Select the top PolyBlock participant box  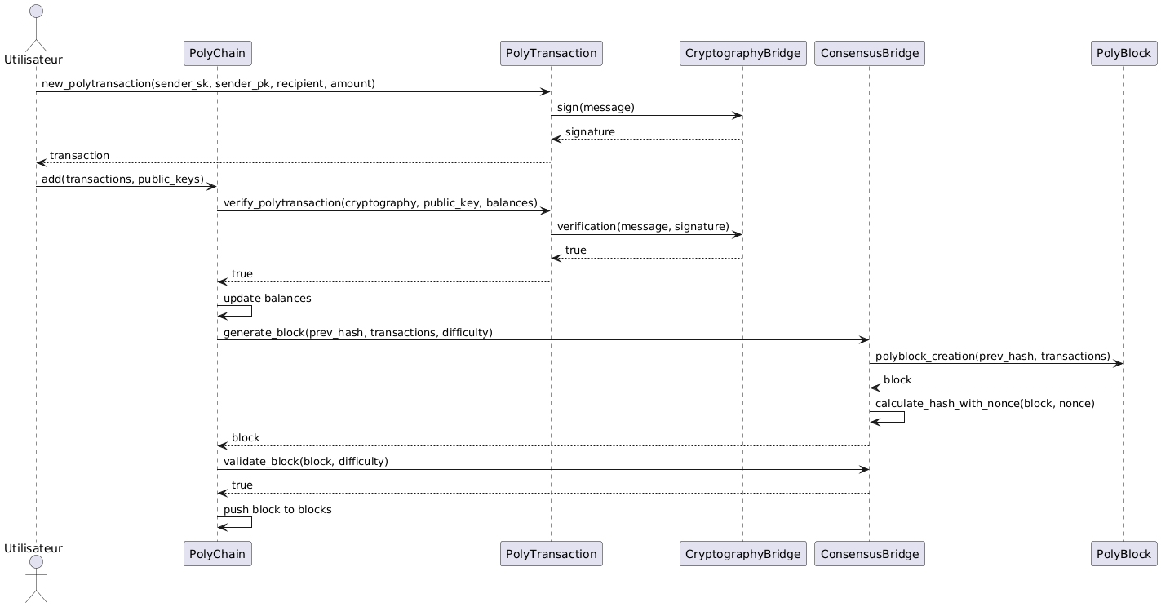pos(1123,53)
